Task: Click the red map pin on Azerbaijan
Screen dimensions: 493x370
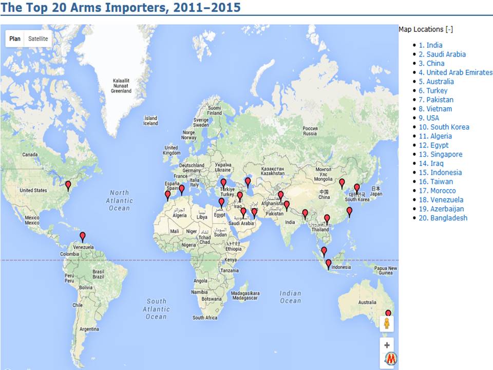Action: (248, 182)
